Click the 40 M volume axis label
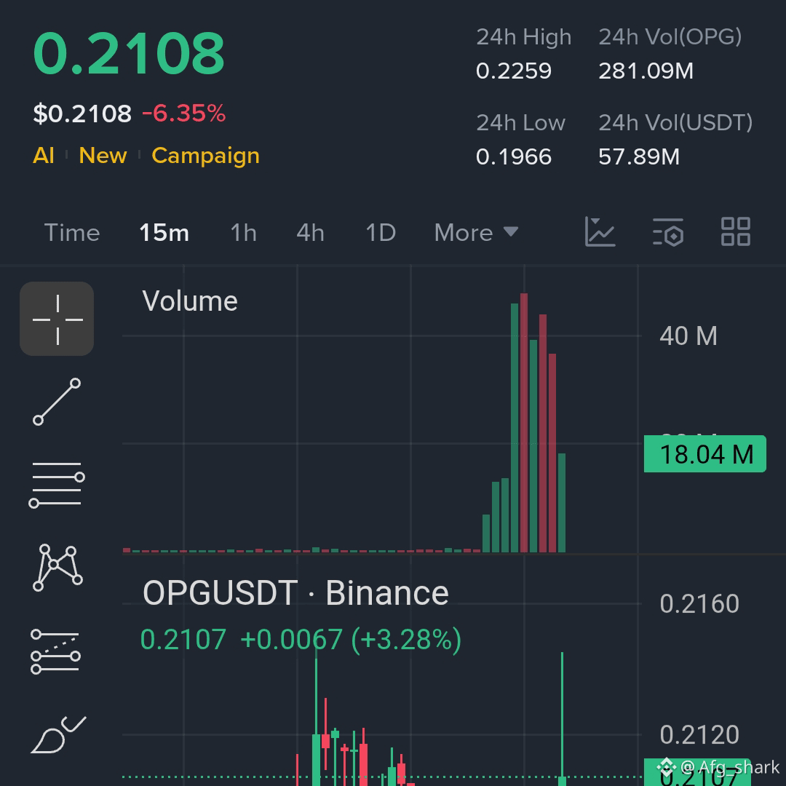The image size is (786, 786). pos(688,336)
